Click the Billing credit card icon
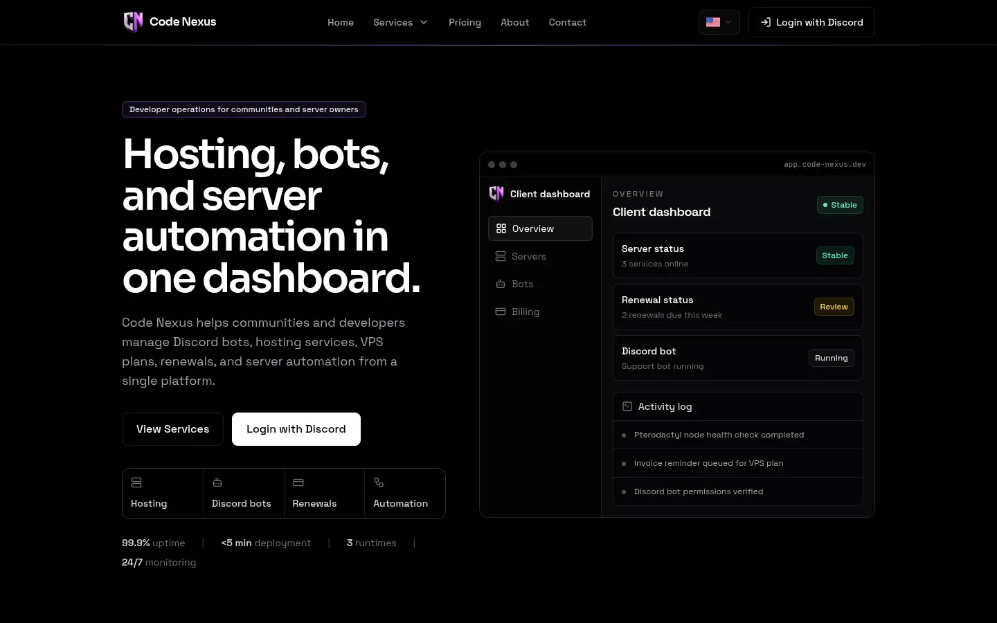 click(501, 311)
